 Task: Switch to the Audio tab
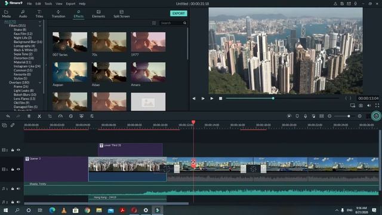23,14
